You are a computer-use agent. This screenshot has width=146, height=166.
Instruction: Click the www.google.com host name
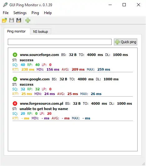35,79
